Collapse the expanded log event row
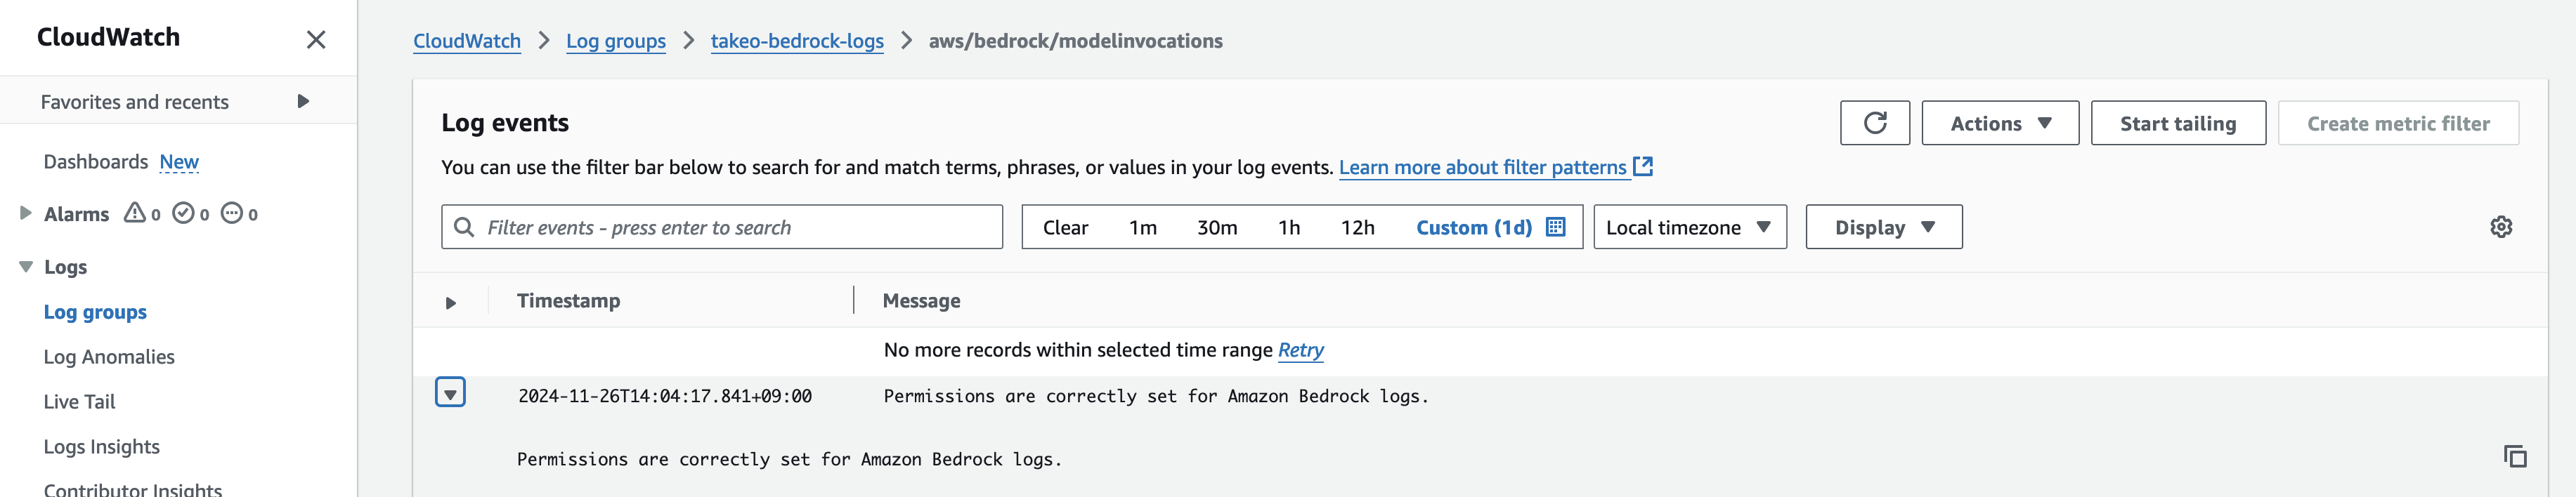2576x497 pixels. click(450, 393)
